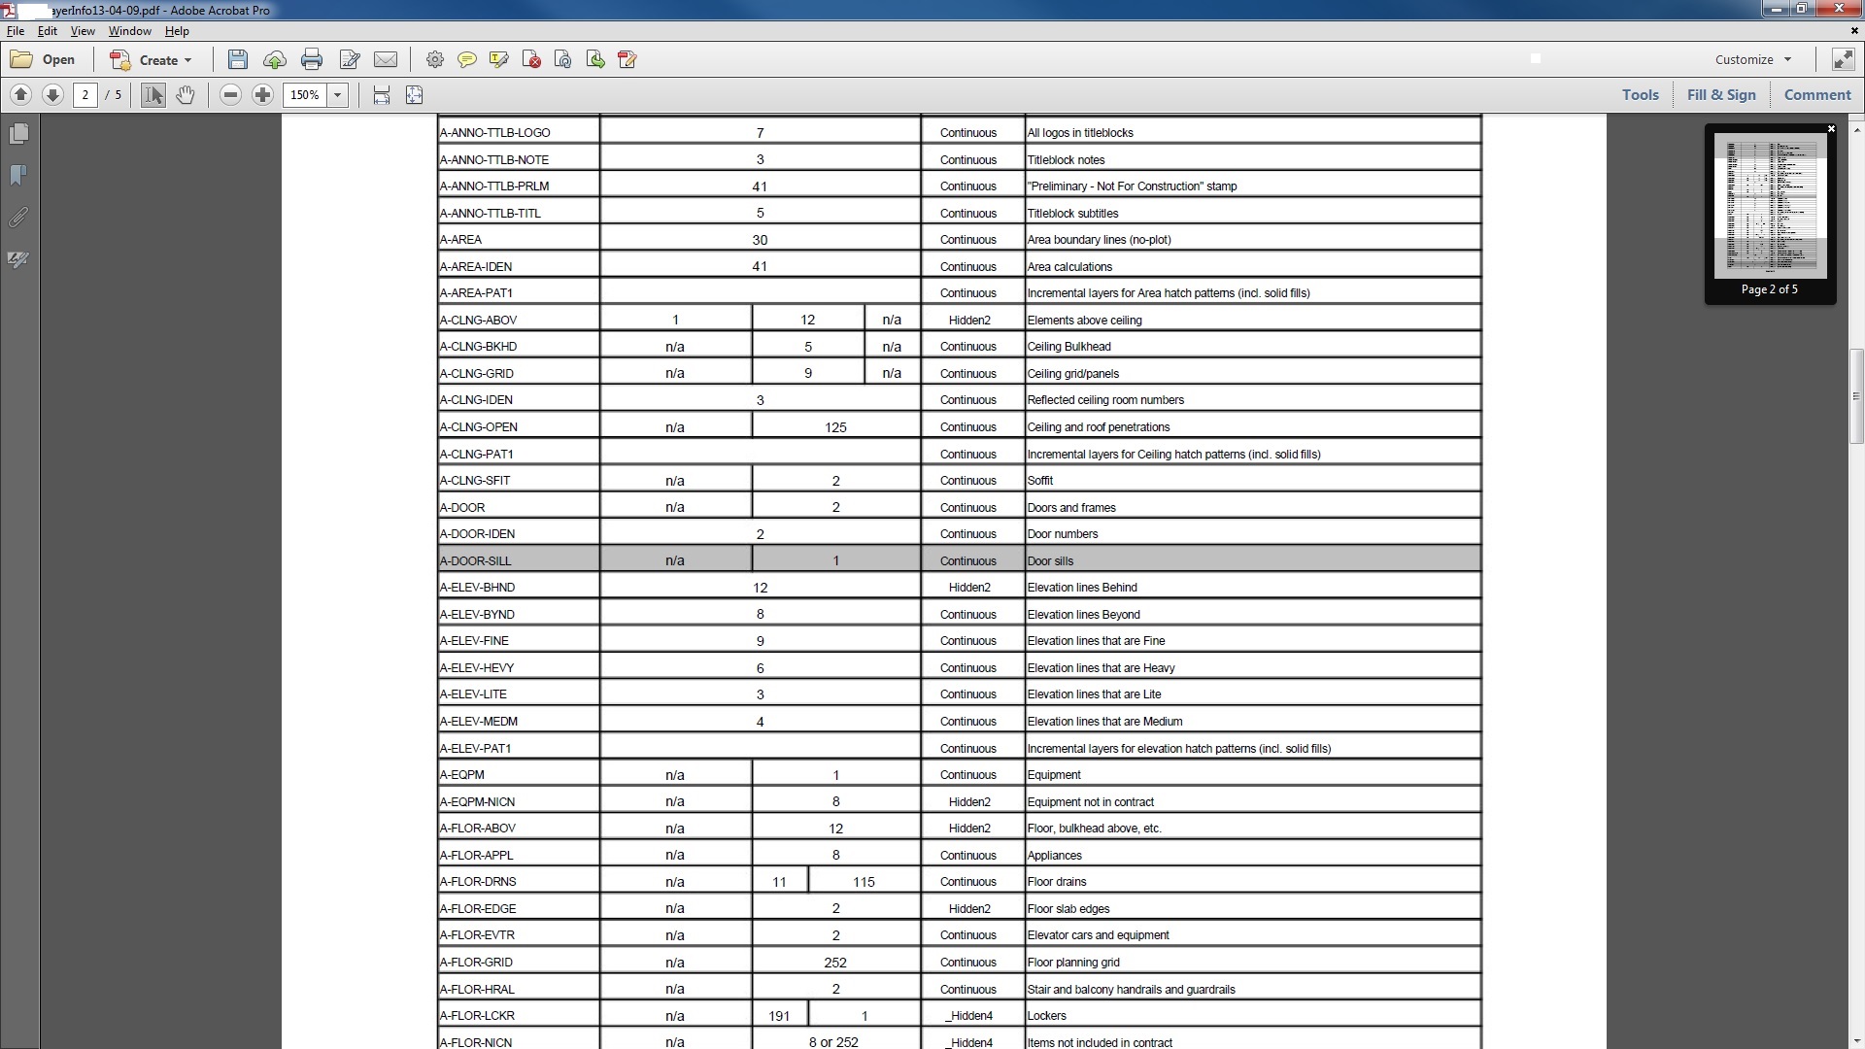The image size is (1865, 1049).
Task: Toggle the Select text tool
Action: tap(153, 95)
